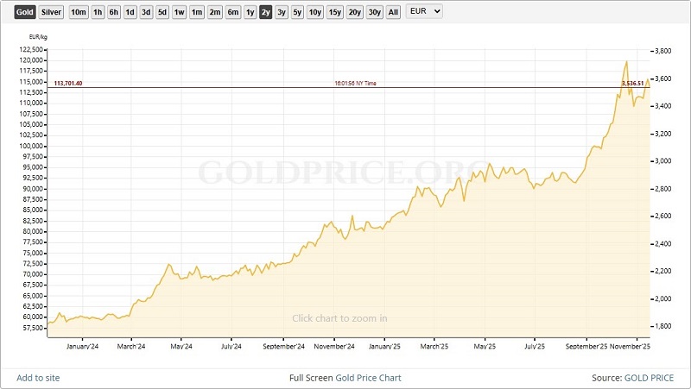Click the active 2y range button
The image size is (691, 389).
click(x=265, y=12)
